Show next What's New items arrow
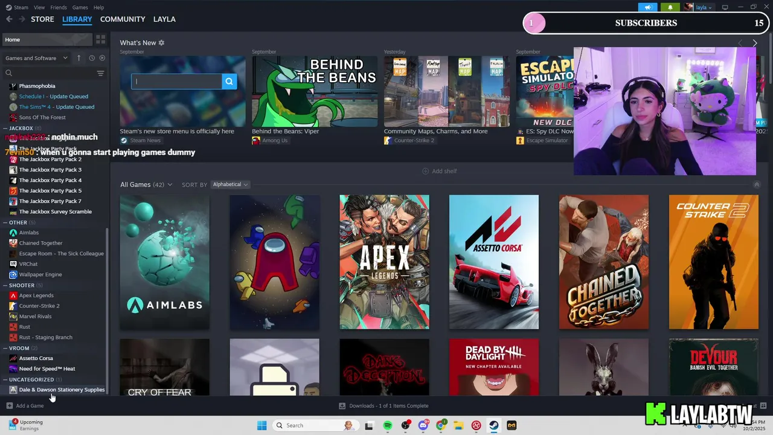 [754, 43]
